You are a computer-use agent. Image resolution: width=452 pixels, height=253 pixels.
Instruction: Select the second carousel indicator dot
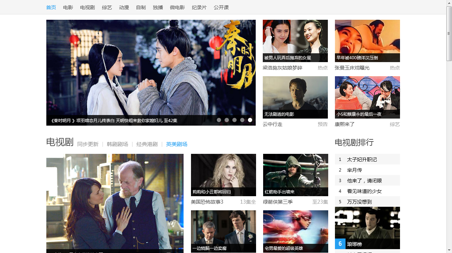pos(227,120)
